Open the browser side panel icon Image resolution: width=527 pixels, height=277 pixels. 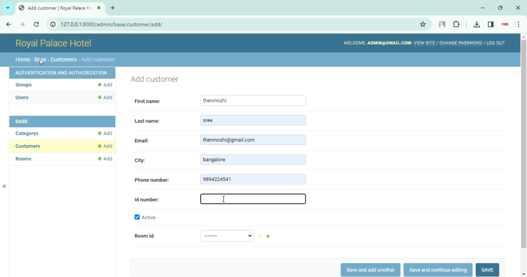pyautogui.click(x=490, y=24)
